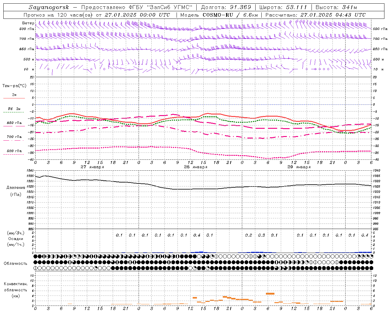Select the Модель COSMO-RU / 6.6км label

point(219,15)
